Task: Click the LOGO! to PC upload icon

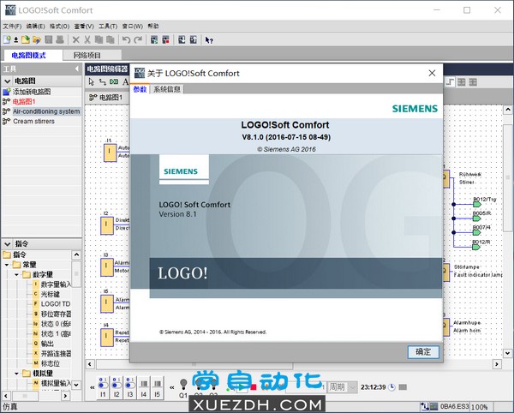Action: pos(194,39)
